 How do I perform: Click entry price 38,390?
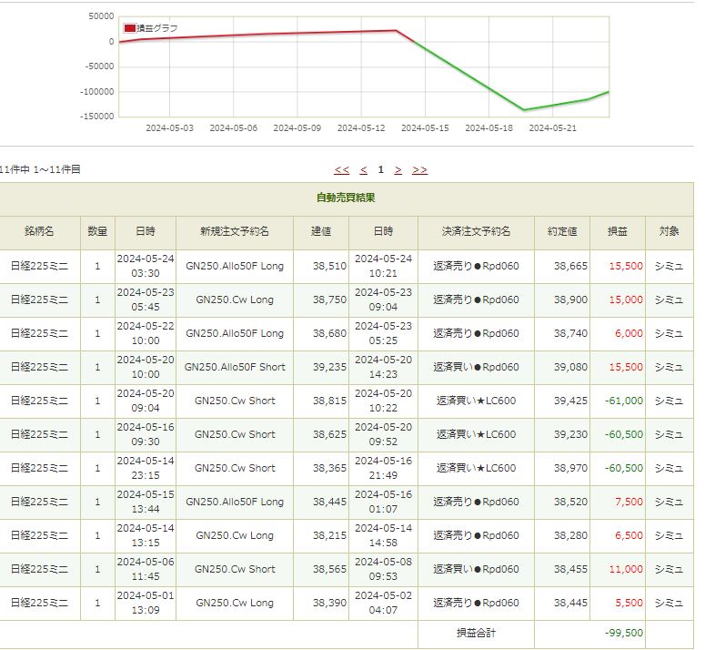[329, 604]
